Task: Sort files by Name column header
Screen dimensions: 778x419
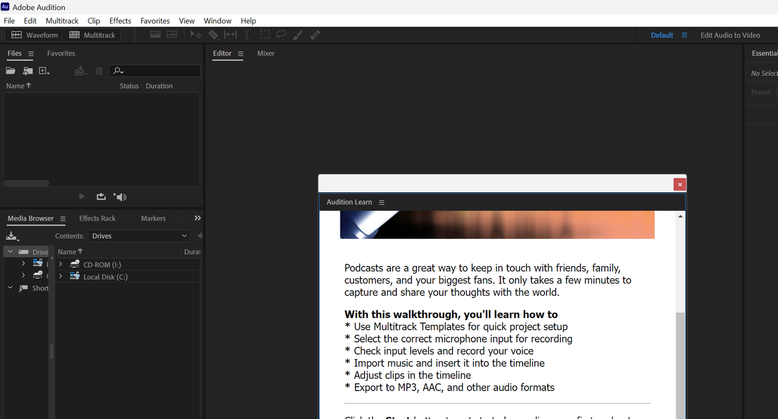Action: 18,86
